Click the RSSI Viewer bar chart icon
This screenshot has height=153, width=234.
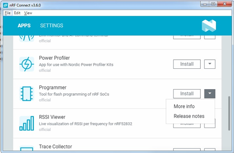pyautogui.click(x=27, y=123)
